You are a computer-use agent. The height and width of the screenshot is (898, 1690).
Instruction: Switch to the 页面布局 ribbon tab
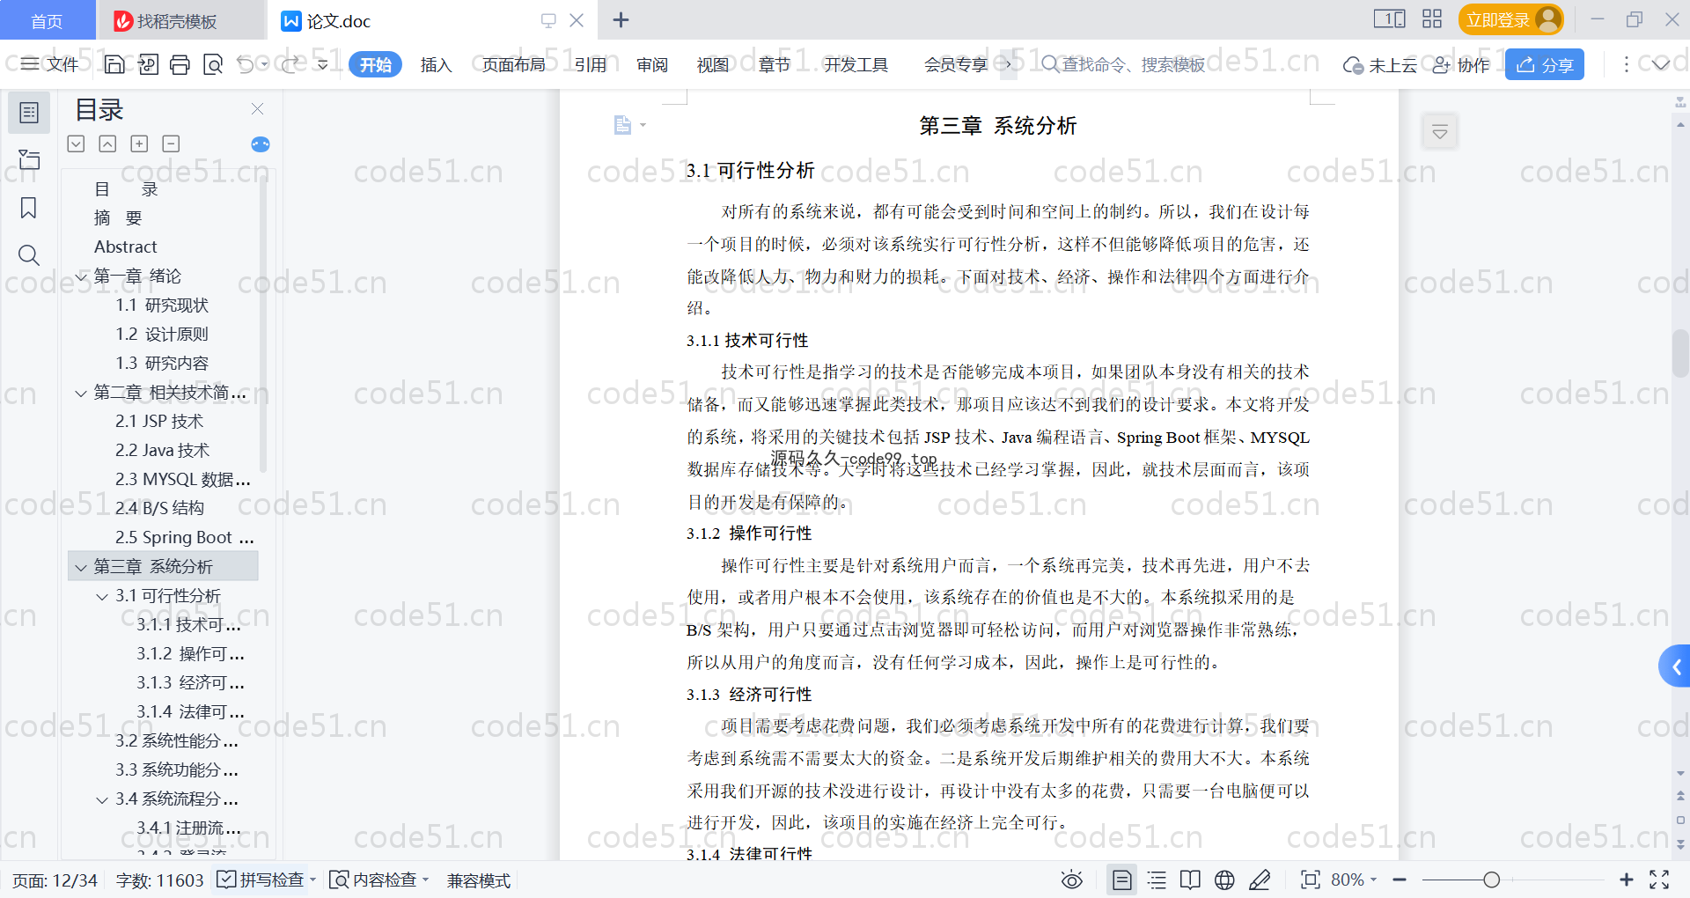point(513,64)
